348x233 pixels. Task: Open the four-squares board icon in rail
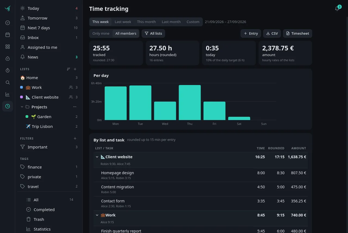tap(8, 47)
